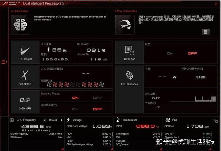Click the Voltage panel scrollbar
Screen dimensions: 221x151
click(x=113, y=134)
